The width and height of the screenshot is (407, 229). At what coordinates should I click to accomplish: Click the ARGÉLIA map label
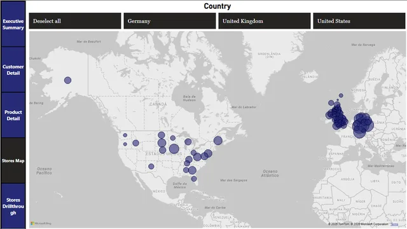point(348,179)
